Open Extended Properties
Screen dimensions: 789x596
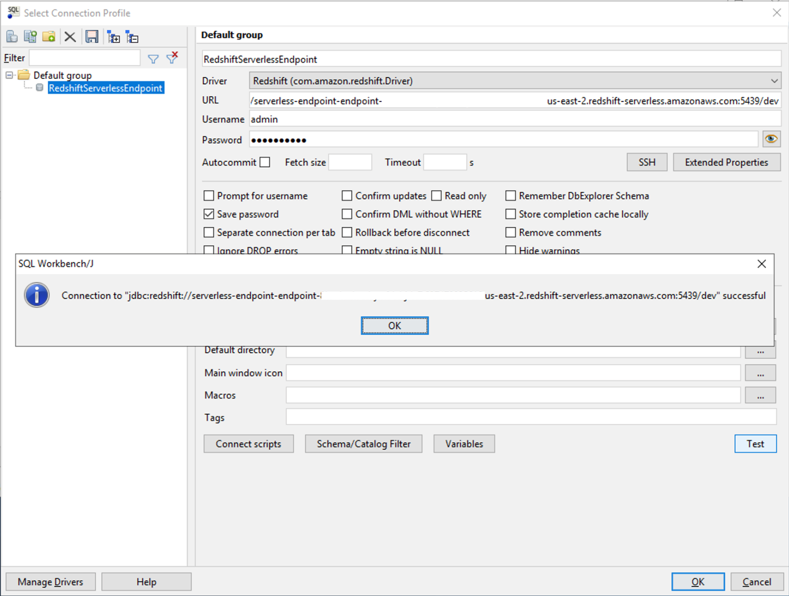(727, 162)
